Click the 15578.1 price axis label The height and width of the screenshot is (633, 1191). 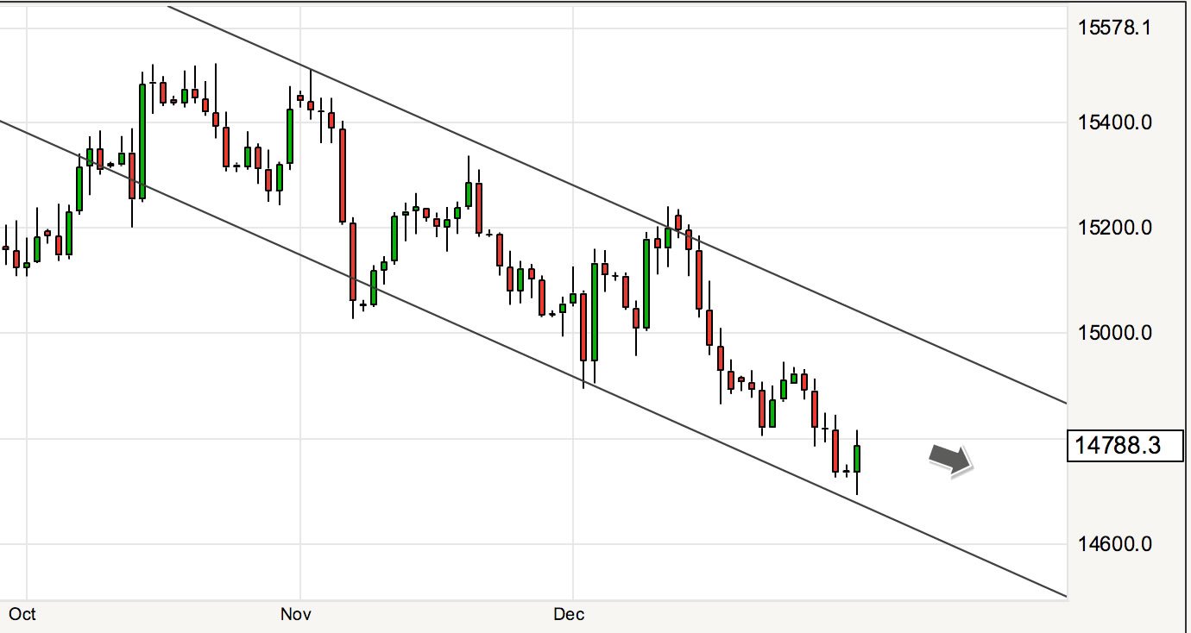(1114, 28)
